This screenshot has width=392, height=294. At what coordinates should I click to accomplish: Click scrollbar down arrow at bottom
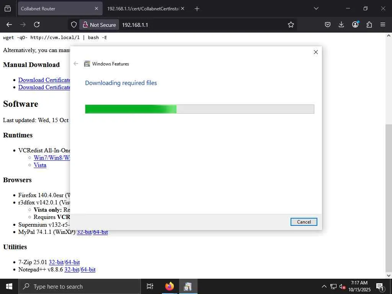pos(389,275)
